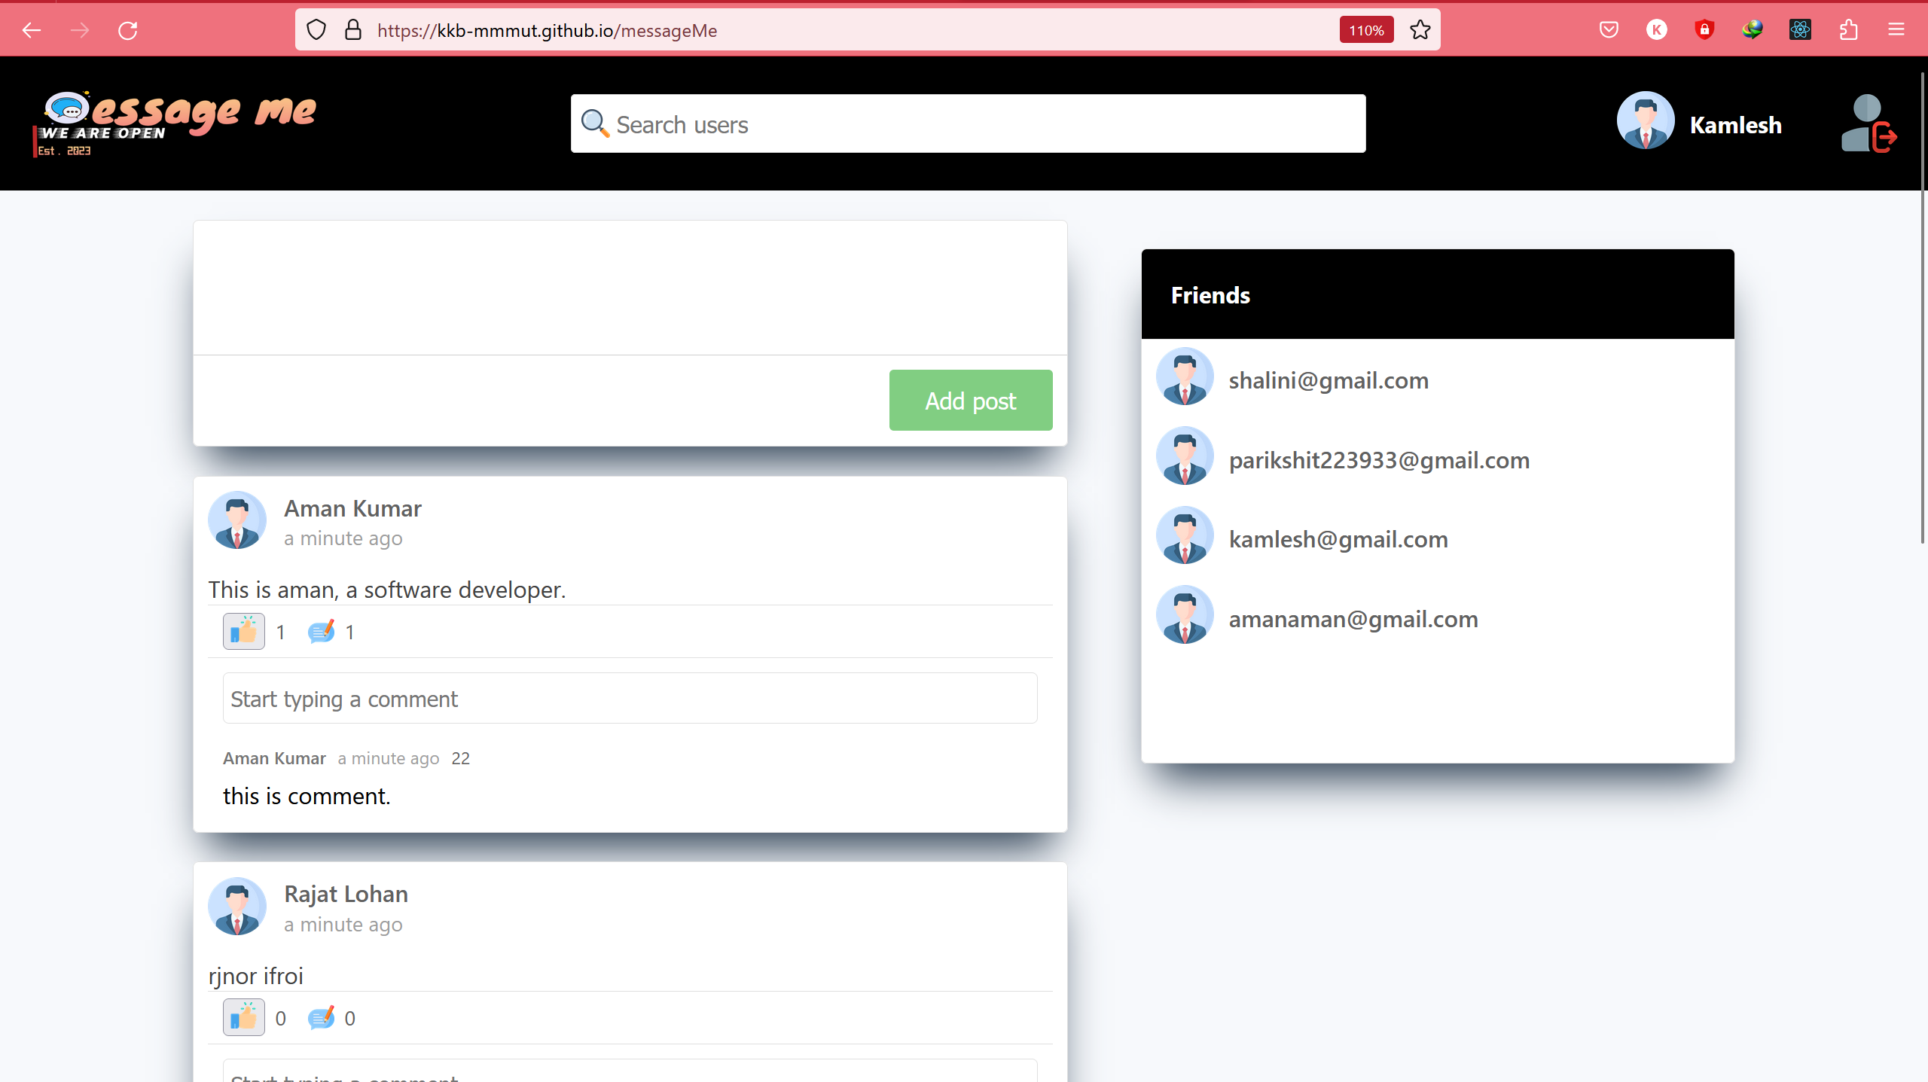Click the 110% zoom level indicator

point(1365,30)
